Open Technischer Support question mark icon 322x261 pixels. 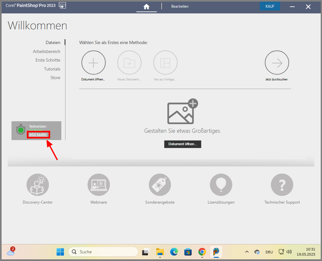282,184
